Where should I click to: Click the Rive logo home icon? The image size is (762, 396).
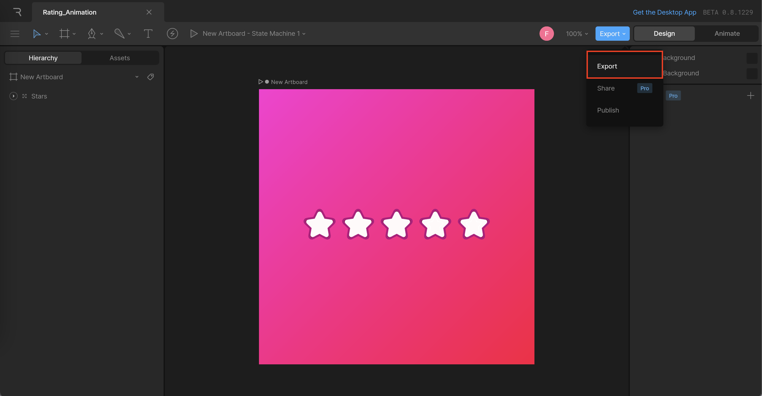(x=17, y=12)
